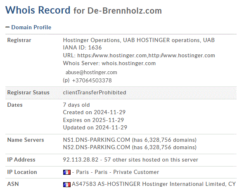Click the 92.113.28.82 IP address
The image size is (237, 190).
point(81,160)
